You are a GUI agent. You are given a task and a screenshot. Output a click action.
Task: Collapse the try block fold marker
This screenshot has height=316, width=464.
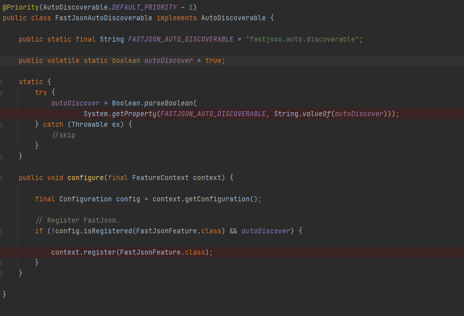click(2, 92)
